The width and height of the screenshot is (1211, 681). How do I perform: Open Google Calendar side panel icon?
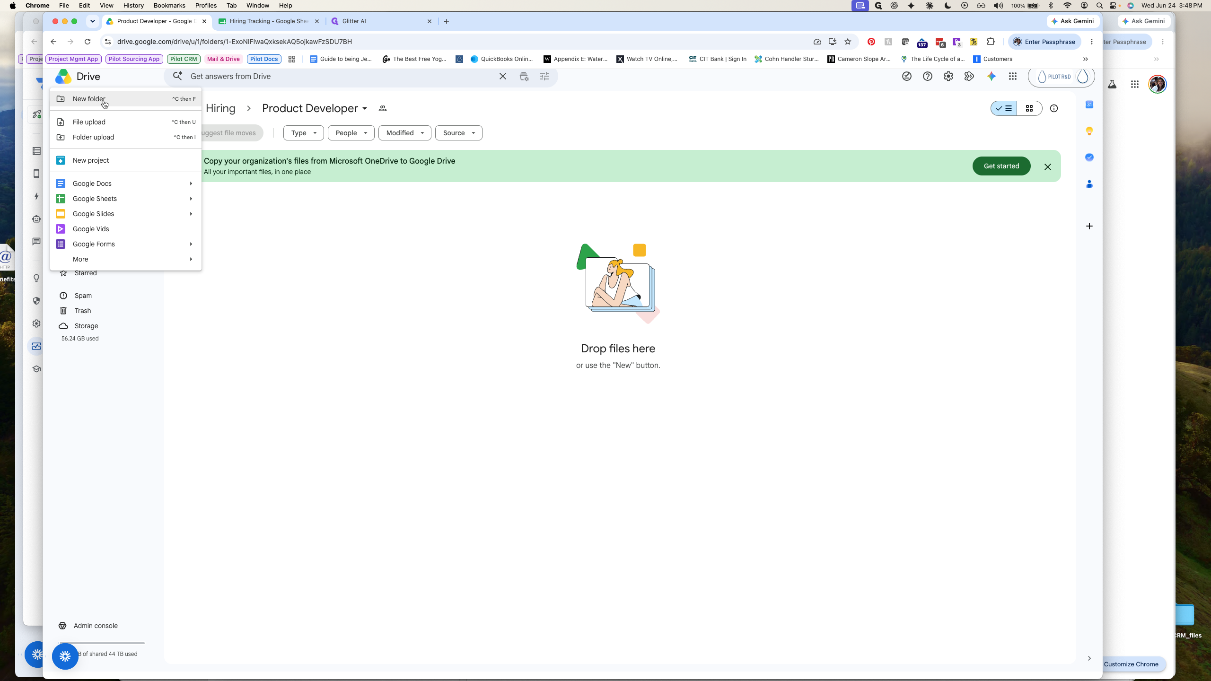point(1089,105)
